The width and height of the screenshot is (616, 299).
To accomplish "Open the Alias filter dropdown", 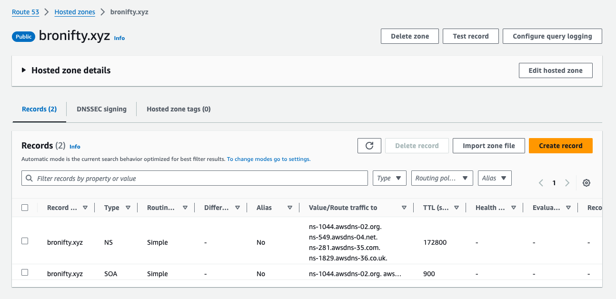I will [x=494, y=178].
